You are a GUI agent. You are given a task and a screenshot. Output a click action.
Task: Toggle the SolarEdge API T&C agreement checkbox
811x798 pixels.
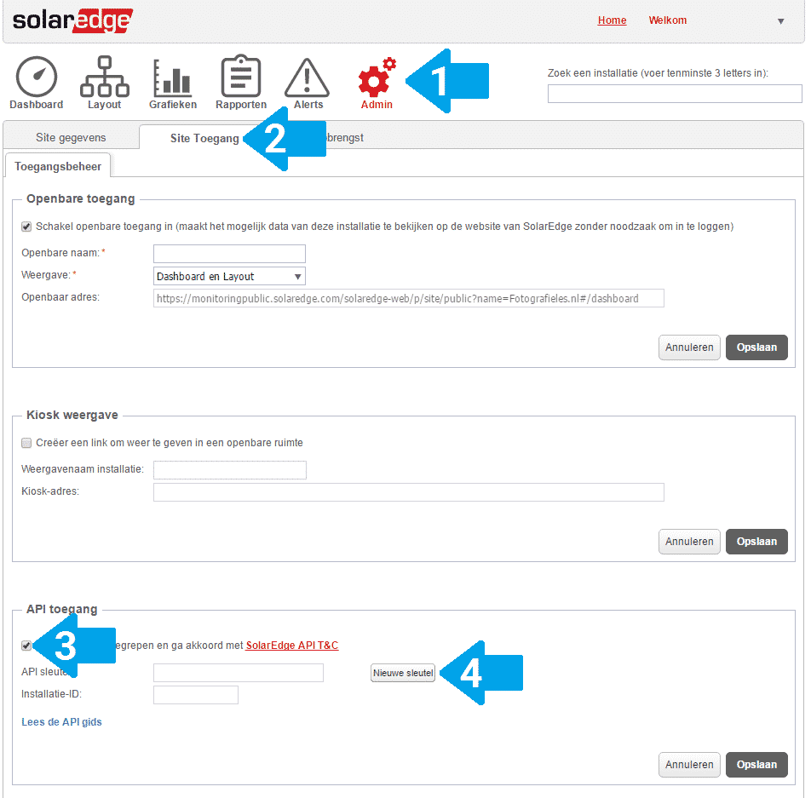(26, 646)
